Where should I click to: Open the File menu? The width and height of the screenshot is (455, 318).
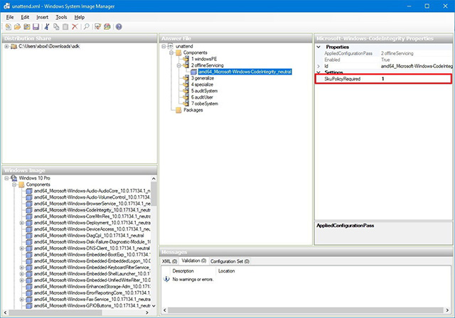(10, 17)
